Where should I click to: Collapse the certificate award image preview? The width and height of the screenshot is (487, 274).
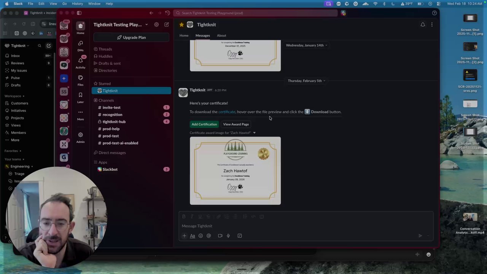[x=254, y=133]
